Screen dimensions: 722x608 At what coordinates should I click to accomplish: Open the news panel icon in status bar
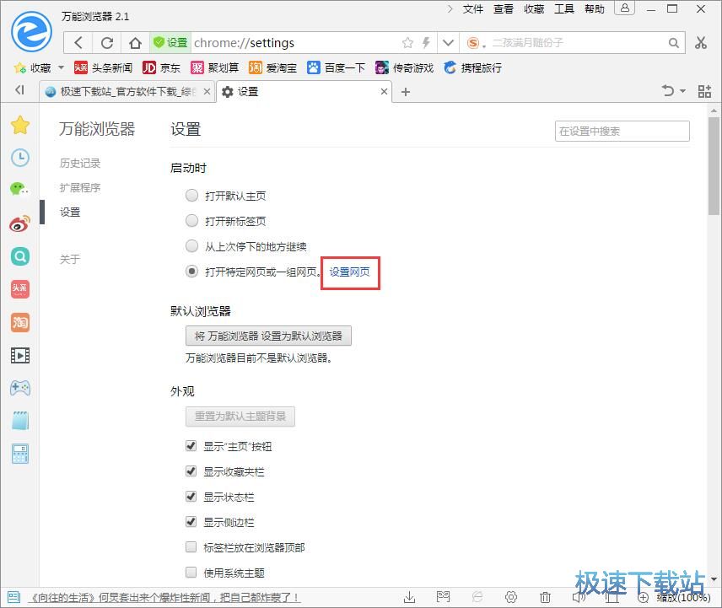13,597
